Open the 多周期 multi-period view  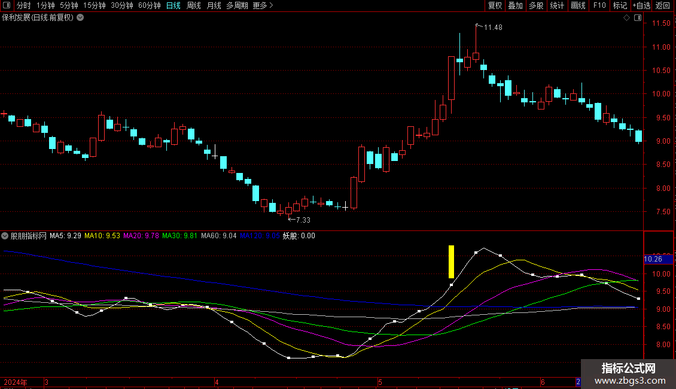point(237,5)
